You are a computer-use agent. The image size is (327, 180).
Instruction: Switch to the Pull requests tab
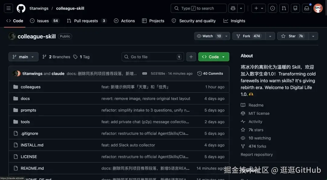[87, 21]
